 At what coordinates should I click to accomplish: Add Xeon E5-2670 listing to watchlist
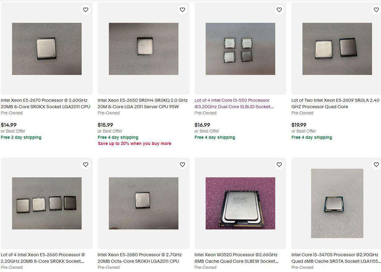86,10
